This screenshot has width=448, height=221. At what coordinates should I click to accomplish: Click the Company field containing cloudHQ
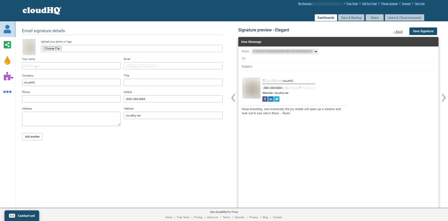tap(71, 82)
